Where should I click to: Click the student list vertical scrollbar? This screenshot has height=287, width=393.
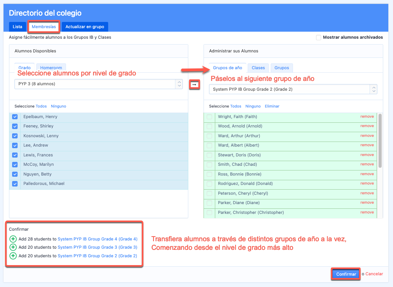(380, 141)
